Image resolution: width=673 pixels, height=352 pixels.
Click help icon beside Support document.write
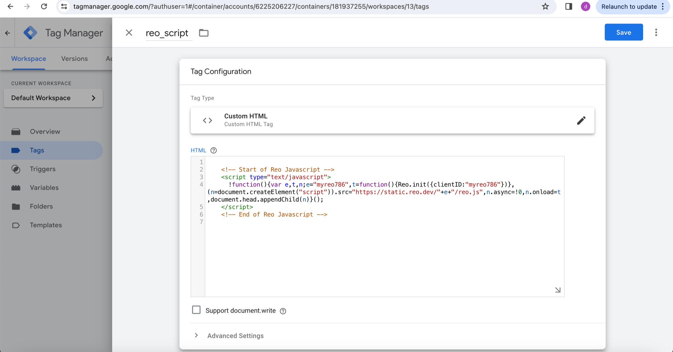click(x=283, y=311)
